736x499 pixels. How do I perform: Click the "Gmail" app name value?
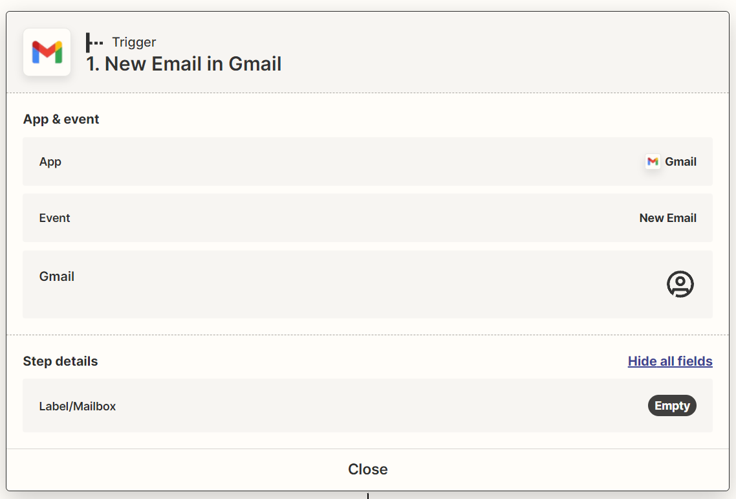click(680, 162)
